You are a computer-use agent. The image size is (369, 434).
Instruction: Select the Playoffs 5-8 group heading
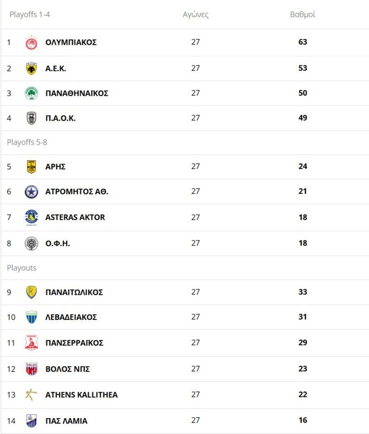(27, 142)
